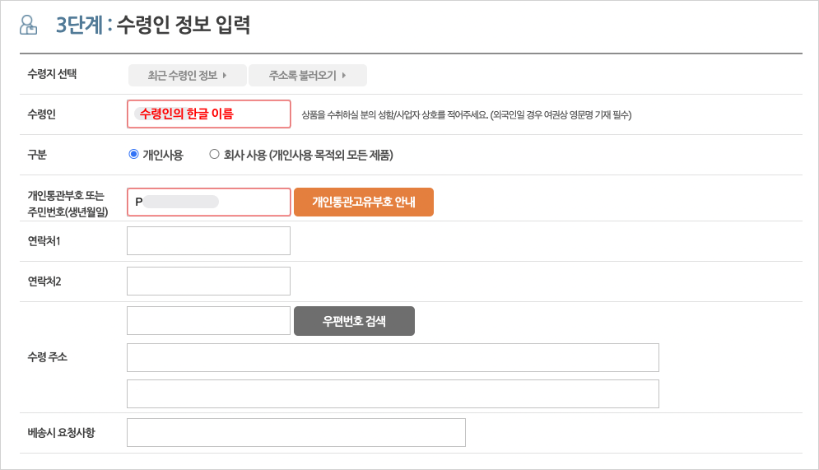The image size is (819, 470).
Task: Click the second 수령 주소 address line field
Action: 393,393
